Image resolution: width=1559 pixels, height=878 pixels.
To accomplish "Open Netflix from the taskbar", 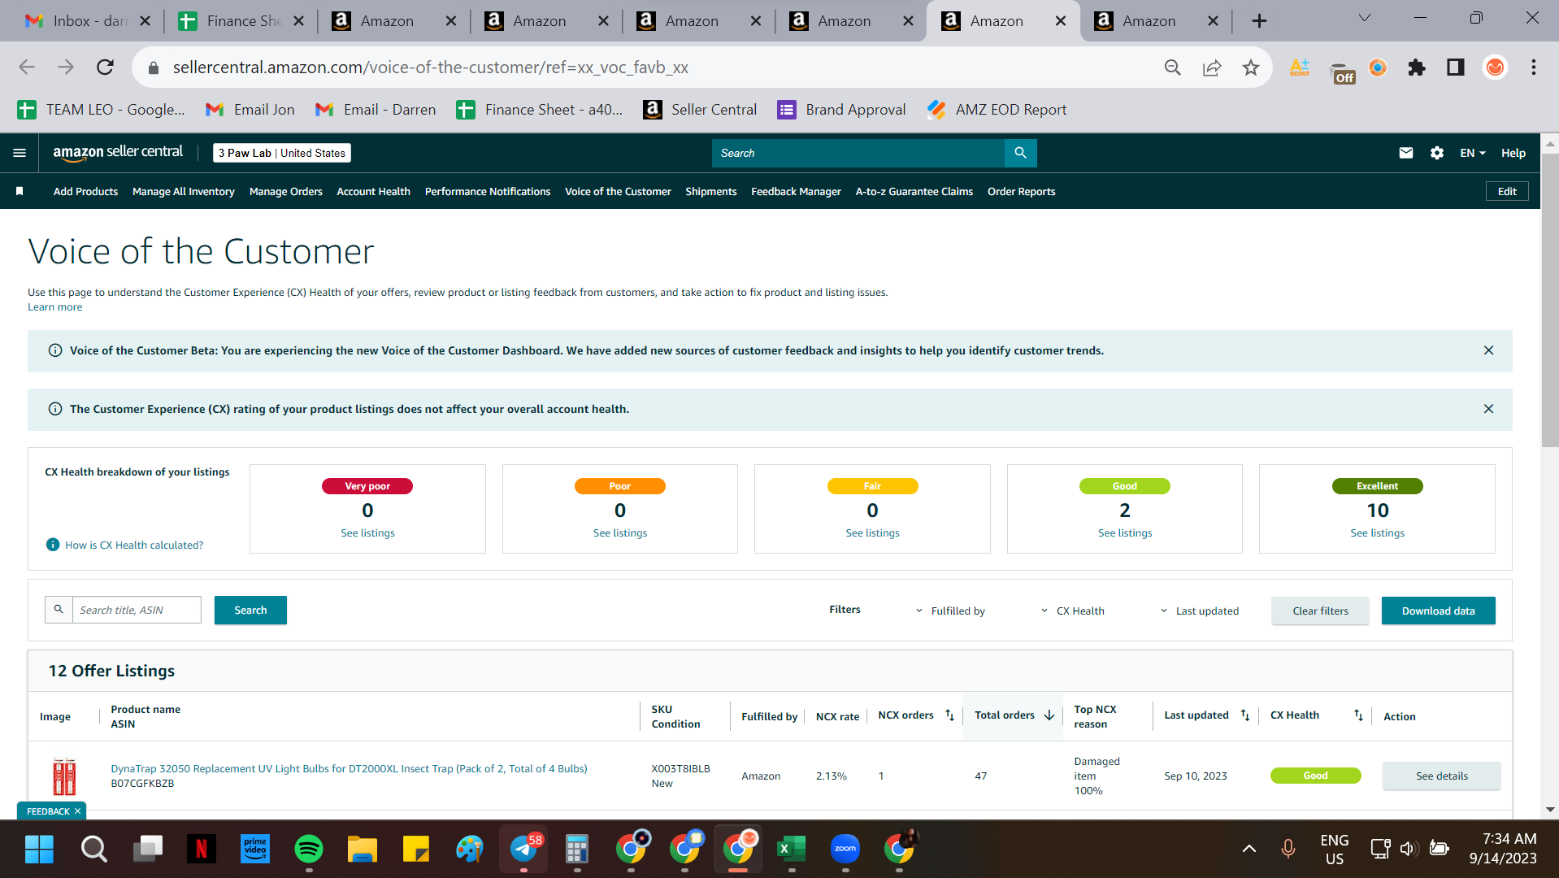I will coord(202,850).
